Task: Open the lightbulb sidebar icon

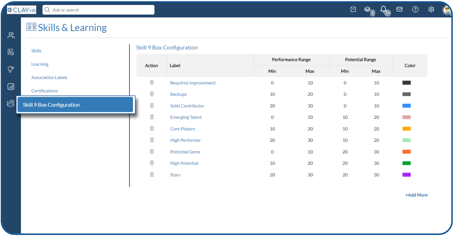Action: tap(11, 69)
